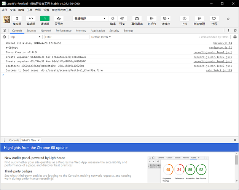This screenshot has height=190, width=239.
Task: Start remote device debugging (真机调试)
Action: click(137, 18)
